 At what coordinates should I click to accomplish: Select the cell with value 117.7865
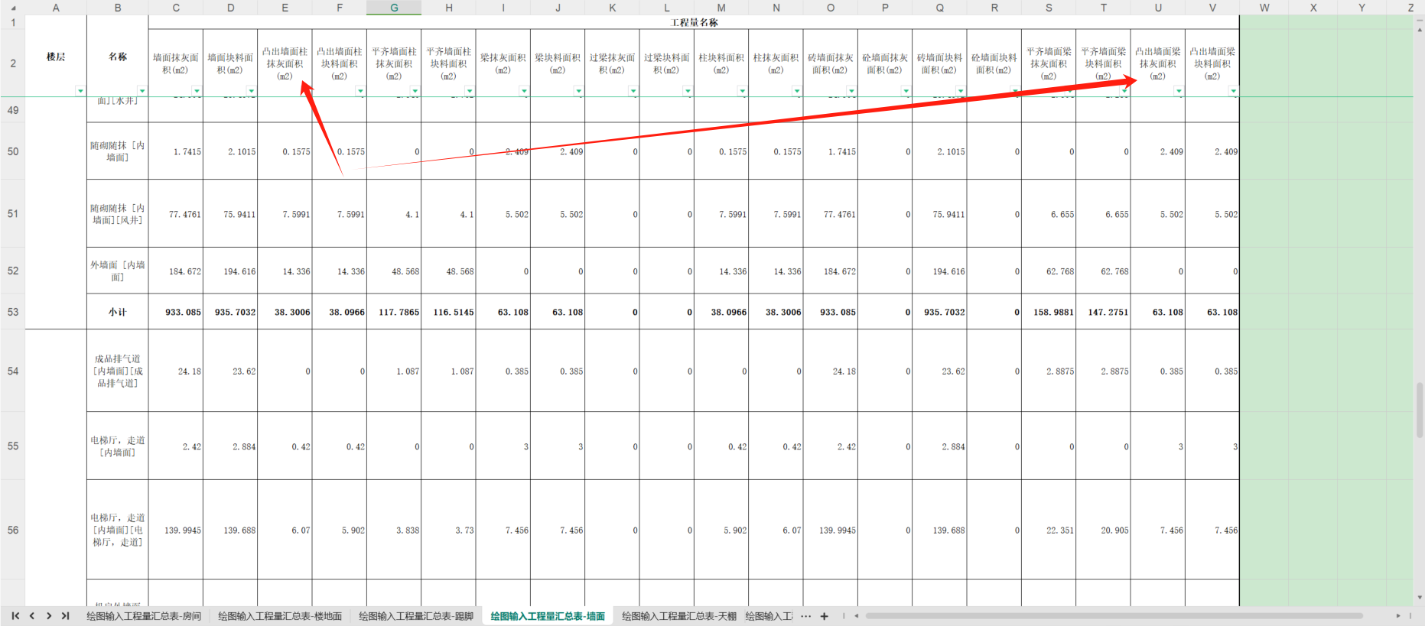tap(394, 312)
